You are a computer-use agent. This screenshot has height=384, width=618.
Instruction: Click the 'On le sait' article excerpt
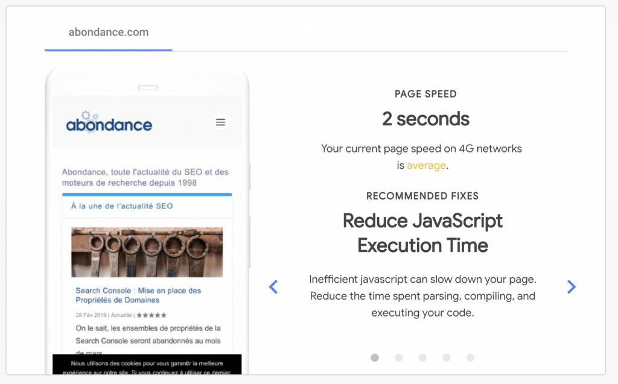(x=148, y=340)
